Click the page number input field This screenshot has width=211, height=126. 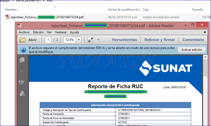pos(48,40)
